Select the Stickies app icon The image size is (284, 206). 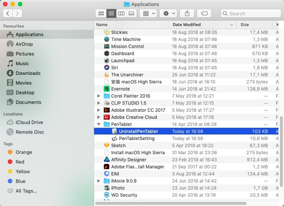point(107,32)
